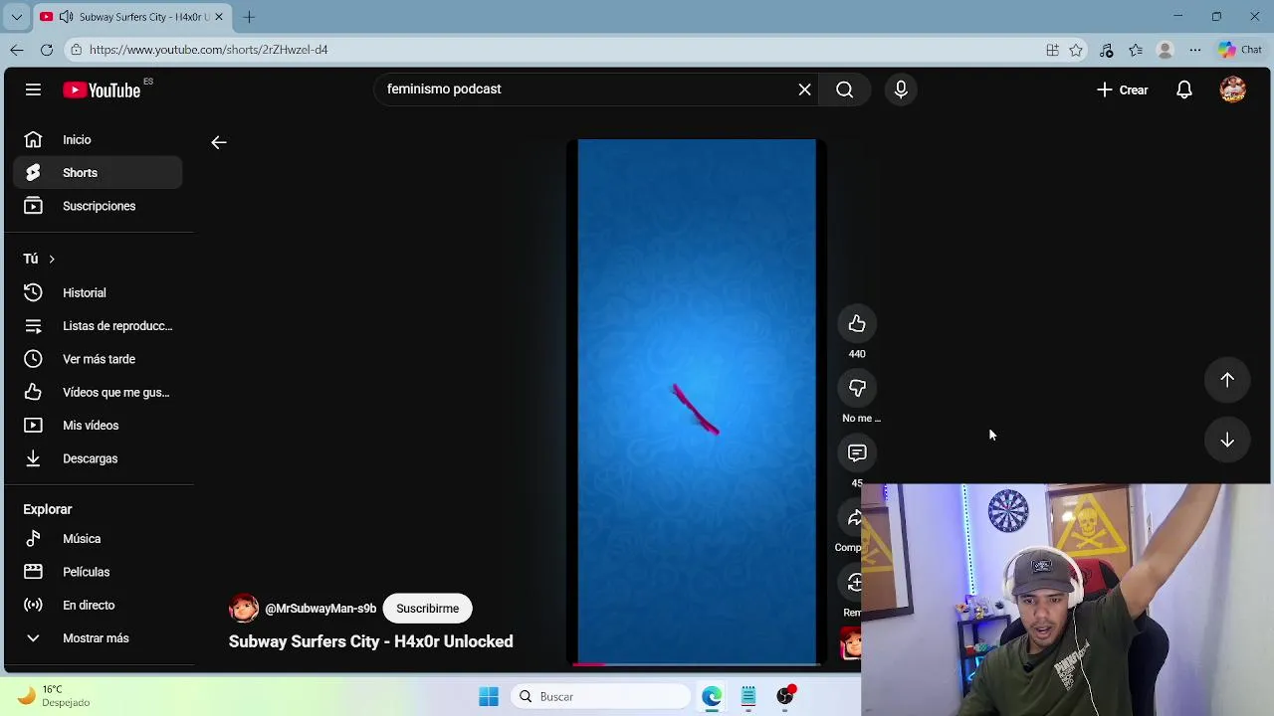The width and height of the screenshot is (1274, 716).
Task: Go to the previous Short
Action: (1227, 379)
